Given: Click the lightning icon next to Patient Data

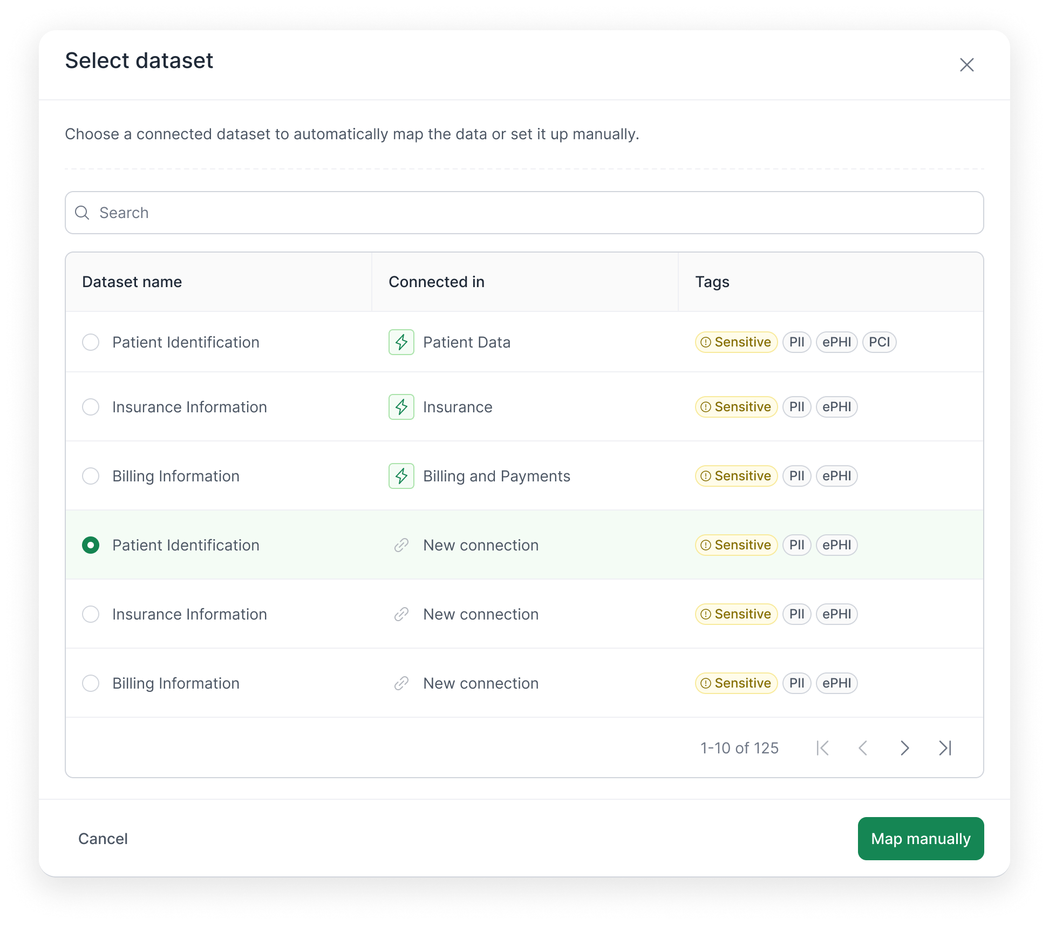Looking at the screenshot, I should (x=401, y=342).
